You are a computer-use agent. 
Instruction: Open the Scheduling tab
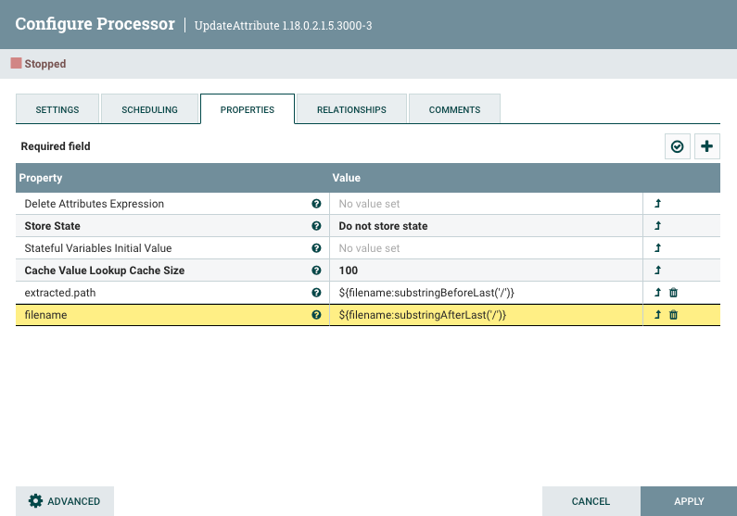(149, 109)
